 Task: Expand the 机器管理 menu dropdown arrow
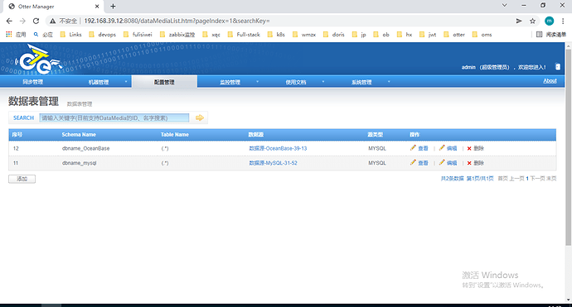126,82
